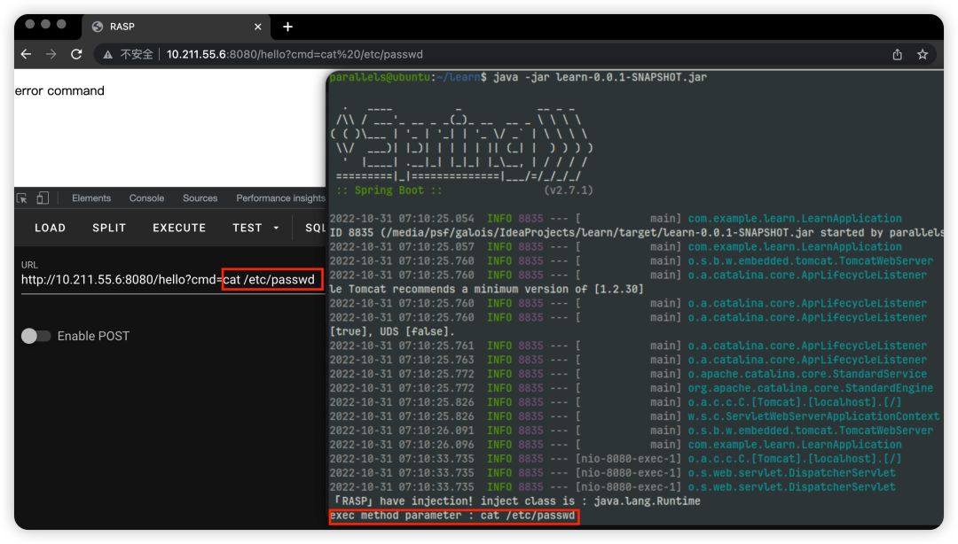Click the o.apache.catalina.core.StandardService log entry

(807, 374)
